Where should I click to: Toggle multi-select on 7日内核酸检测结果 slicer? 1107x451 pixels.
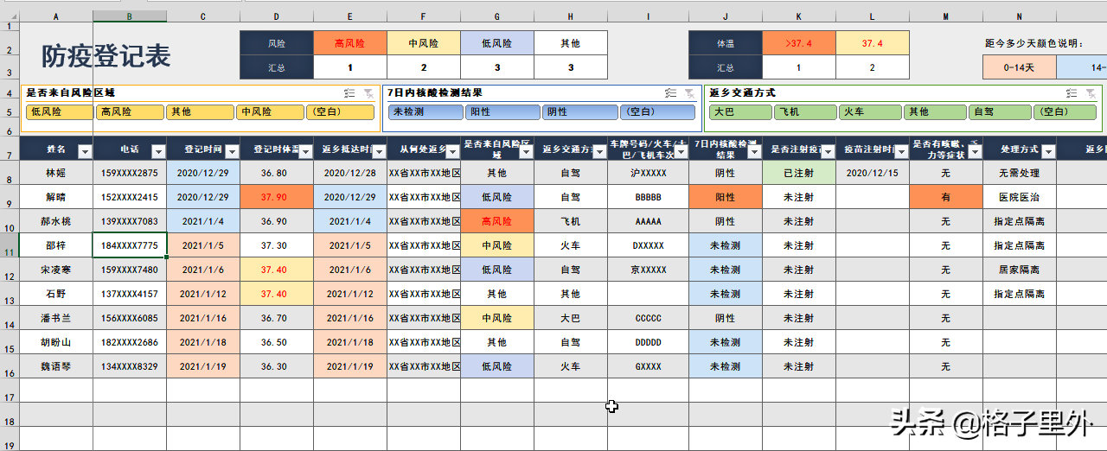pos(670,93)
